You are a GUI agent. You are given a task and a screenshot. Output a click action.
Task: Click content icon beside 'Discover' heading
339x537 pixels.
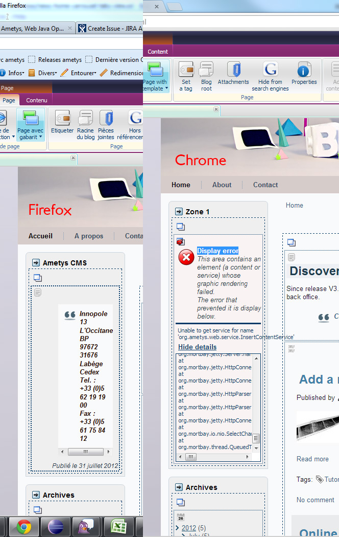pyautogui.click(x=292, y=257)
